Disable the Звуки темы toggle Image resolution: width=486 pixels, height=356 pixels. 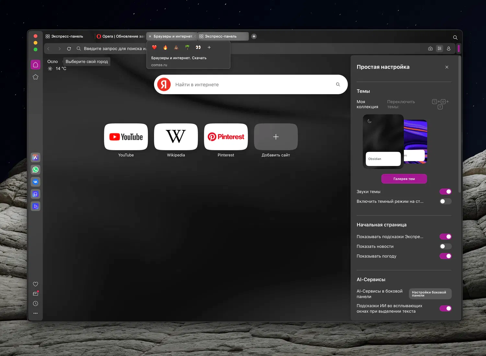[x=445, y=192]
